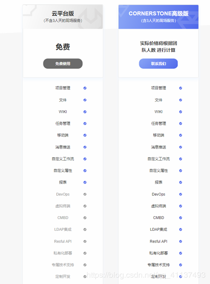The height and width of the screenshot is (284, 210).
Task: Click the 联系我们 button
Action: [x=158, y=63]
